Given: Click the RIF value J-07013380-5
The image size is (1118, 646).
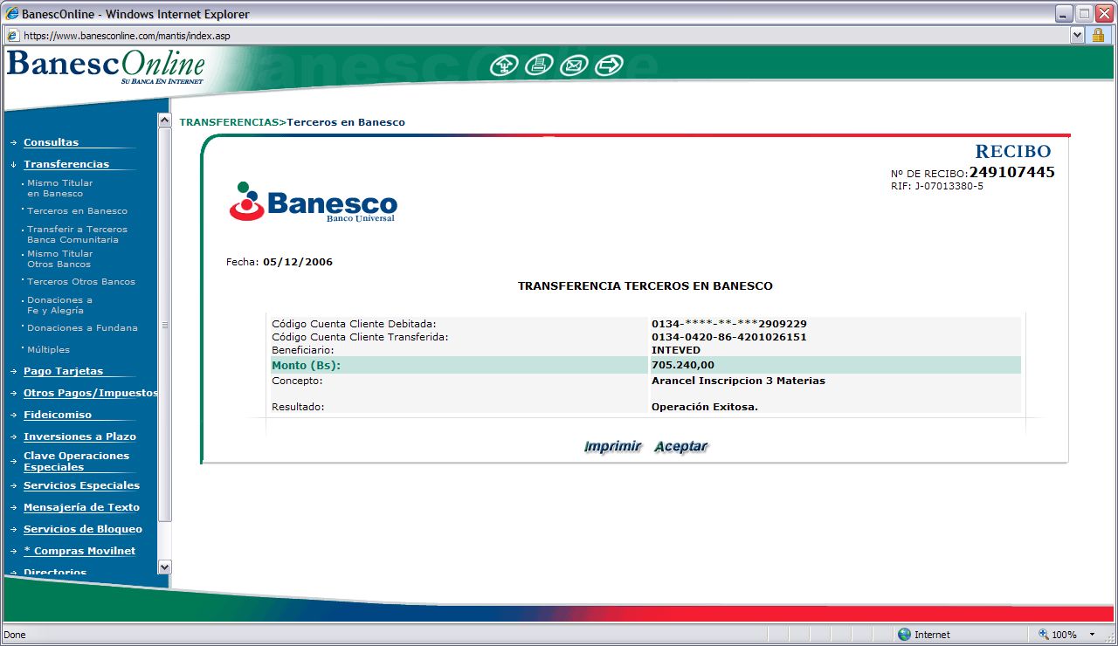Looking at the screenshot, I should click(x=949, y=186).
